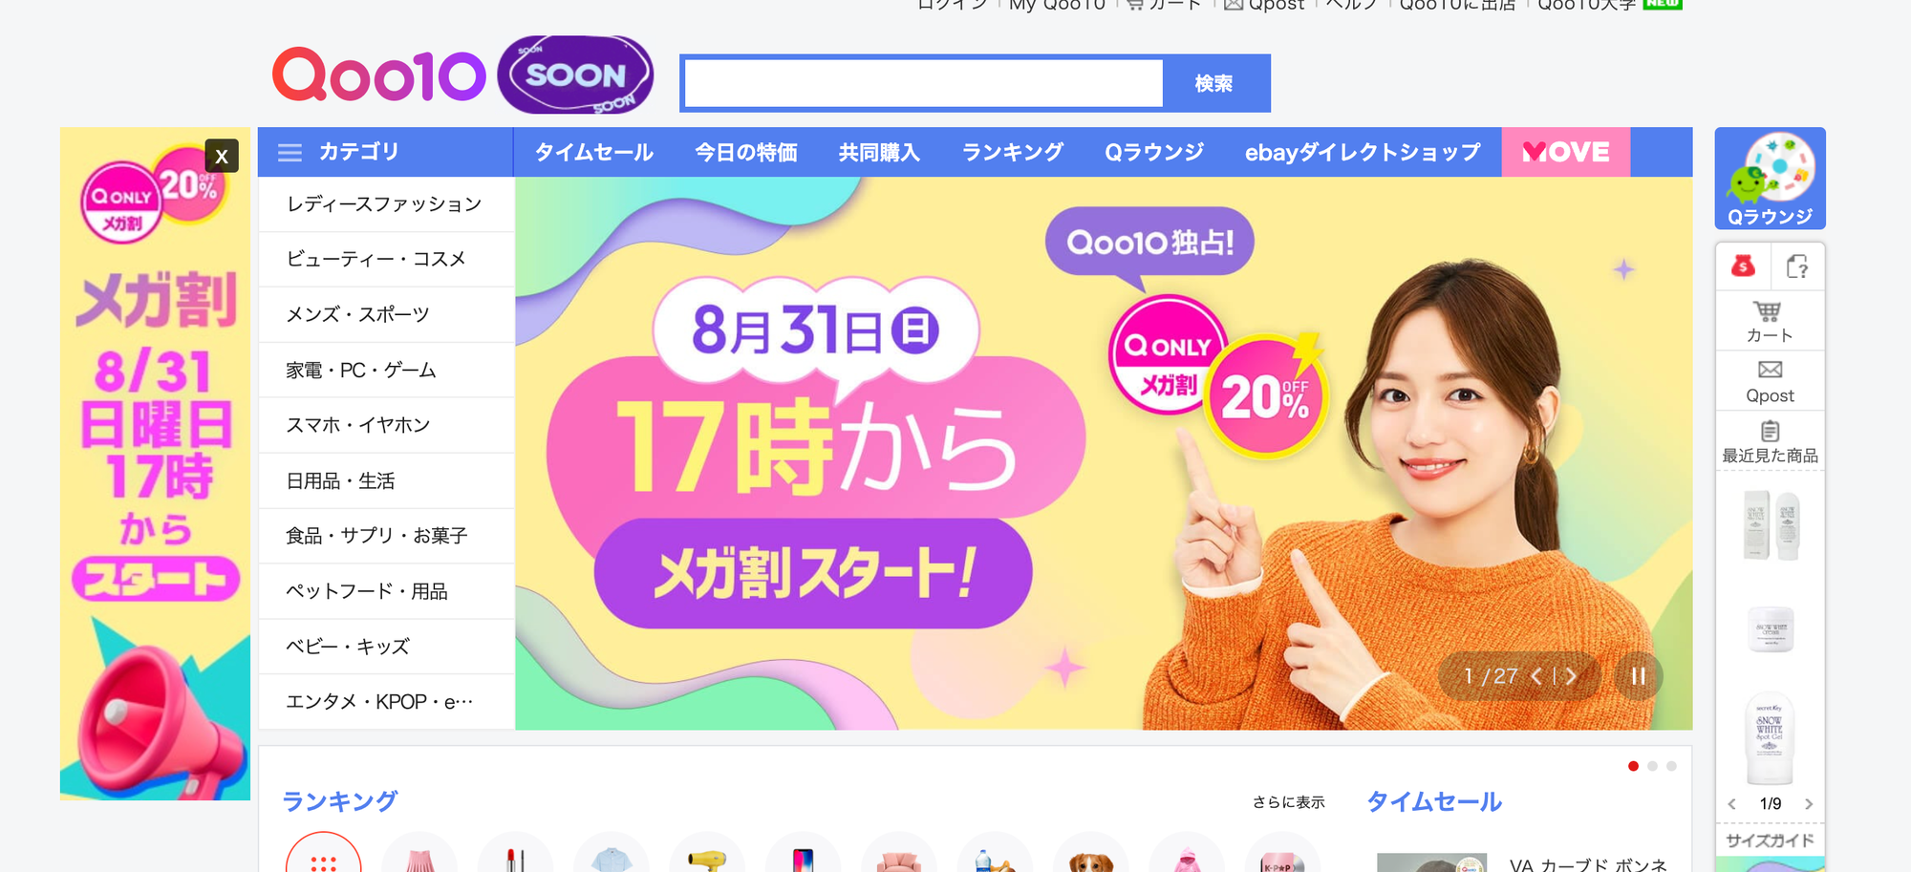
Task: Open the Q lounge mascot icon
Action: point(1770,179)
